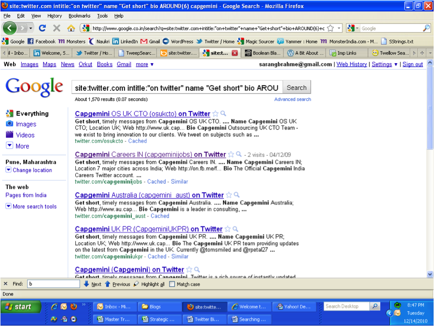The width and height of the screenshot is (434, 326).
Task: Go back with the green Back arrow
Action: 9,28
